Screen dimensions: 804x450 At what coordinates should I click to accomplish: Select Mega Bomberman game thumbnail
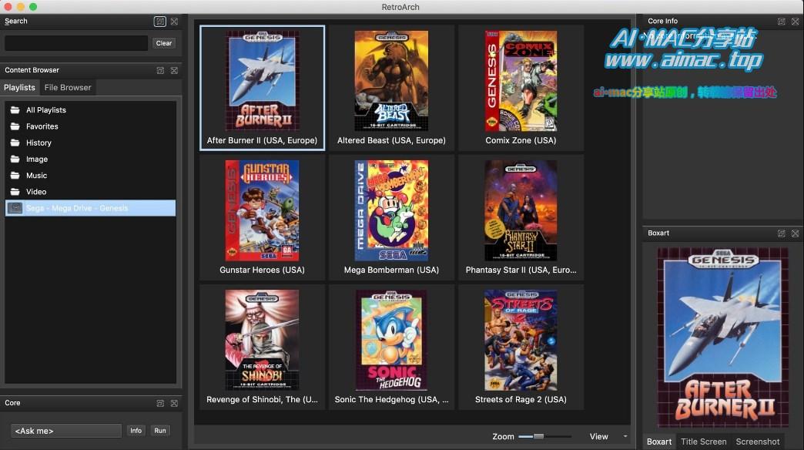[x=391, y=217]
